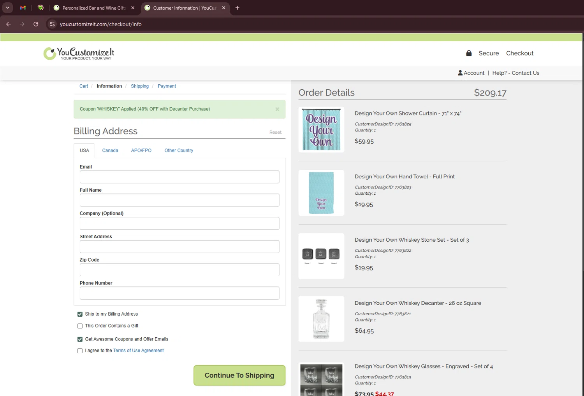This screenshot has width=584, height=396.
Task: Go to Shipping breadcrumb step
Action: coord(140,86)
